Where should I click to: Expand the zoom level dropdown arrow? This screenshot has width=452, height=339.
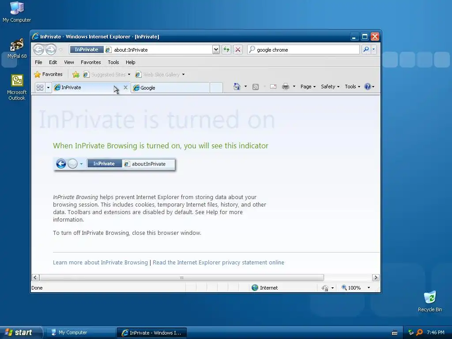coord(369,288)
